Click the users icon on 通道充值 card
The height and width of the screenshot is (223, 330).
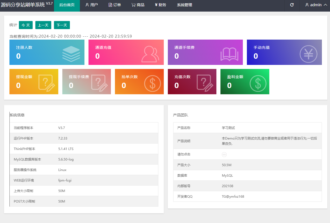(150, 54)
